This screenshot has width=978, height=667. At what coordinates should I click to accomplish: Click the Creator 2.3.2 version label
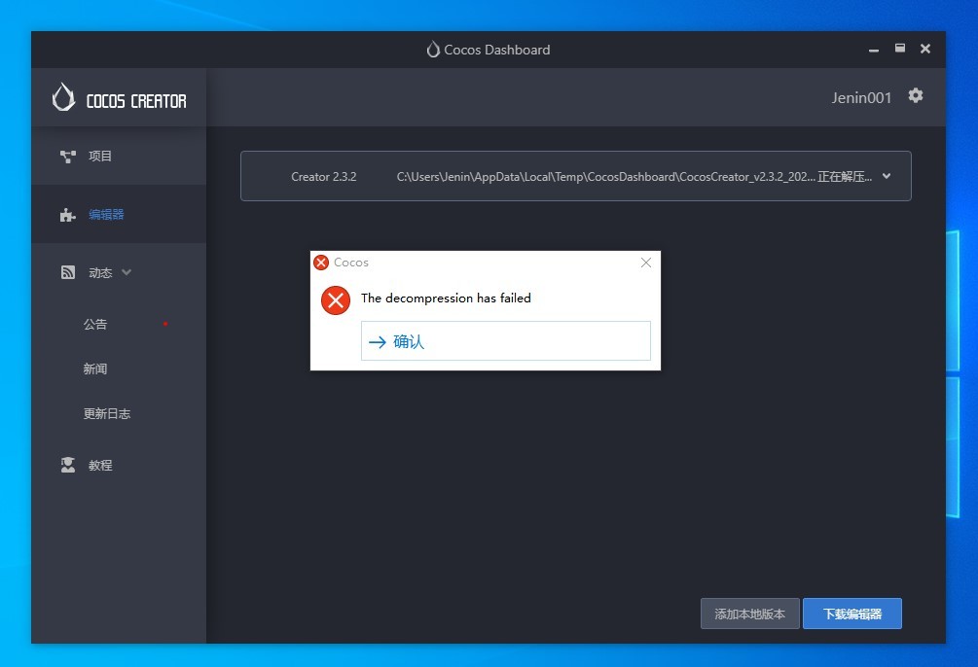324,177
